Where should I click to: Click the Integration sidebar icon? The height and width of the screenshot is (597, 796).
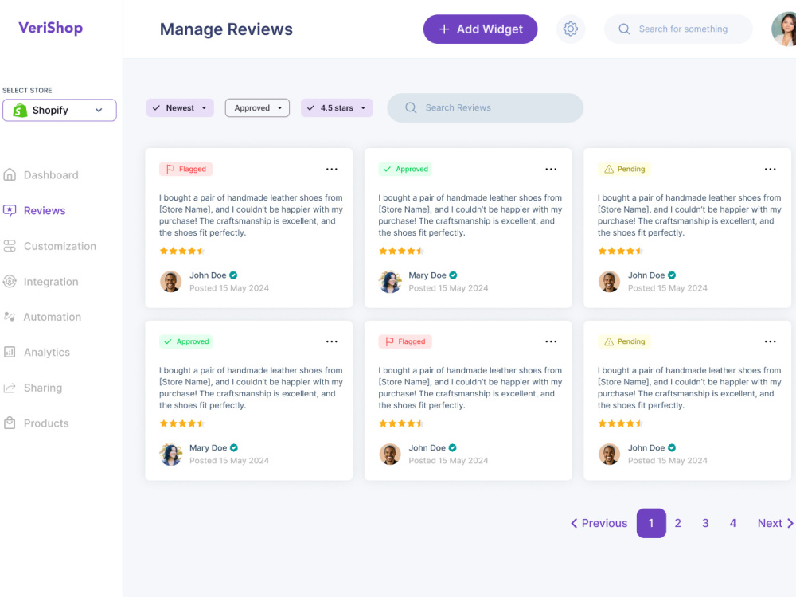click(x=10, y=281)
